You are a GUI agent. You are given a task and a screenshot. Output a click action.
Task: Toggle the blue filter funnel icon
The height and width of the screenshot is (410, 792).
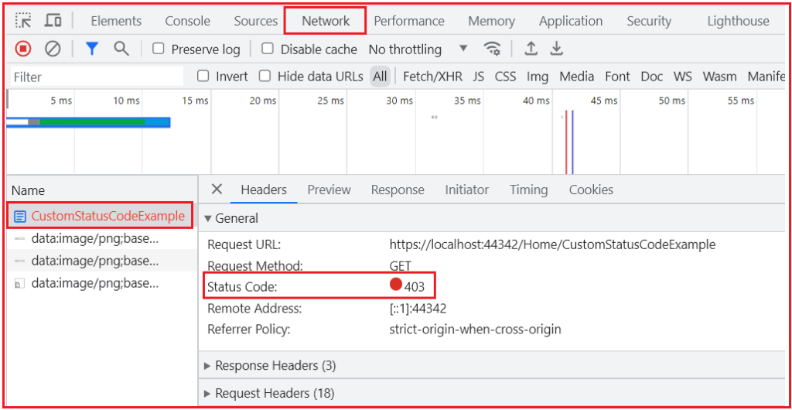91,49
